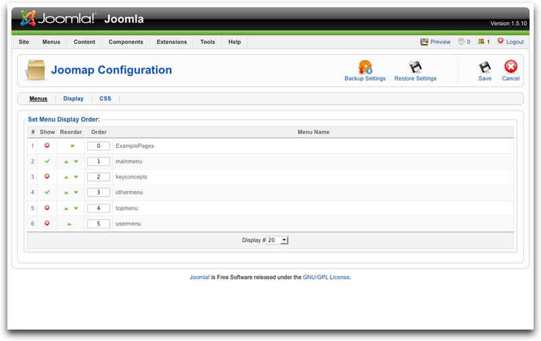Click the ExamplePages menu name

pyautogui.click(x=135, y=146)
